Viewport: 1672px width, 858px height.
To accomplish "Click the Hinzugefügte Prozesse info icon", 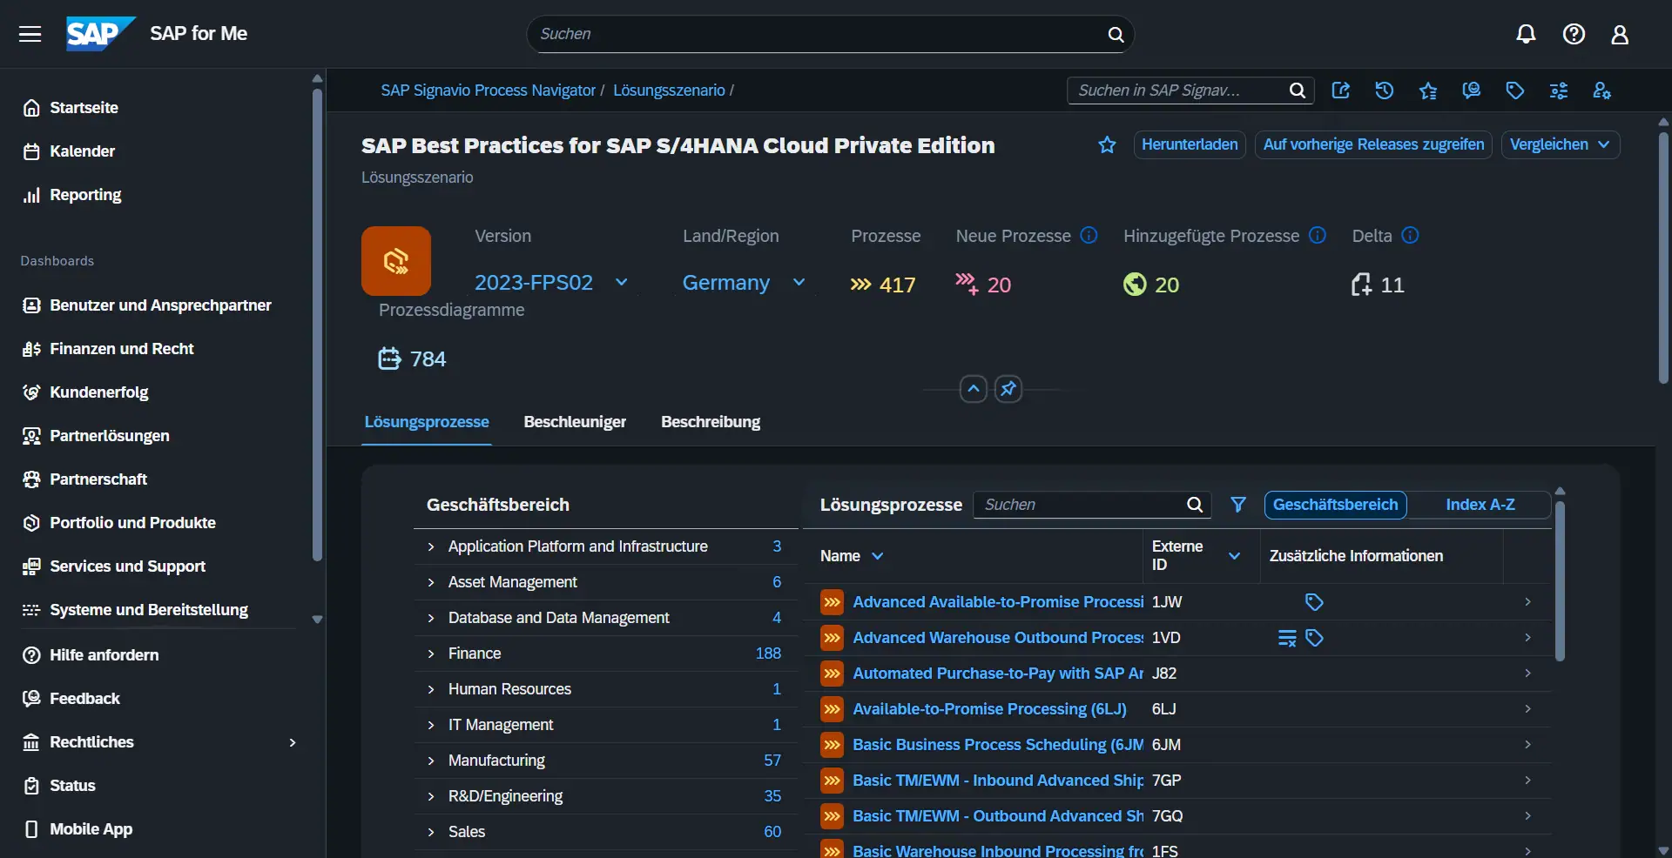I will pos(1318,235).
